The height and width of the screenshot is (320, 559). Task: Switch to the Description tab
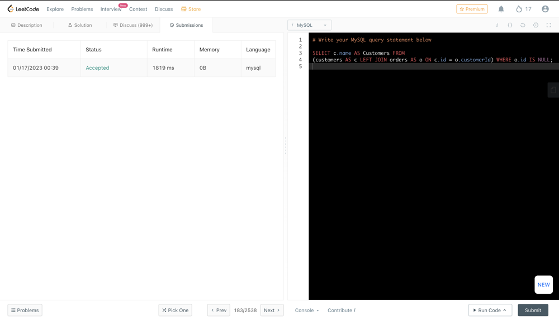[x=27, y=25]
